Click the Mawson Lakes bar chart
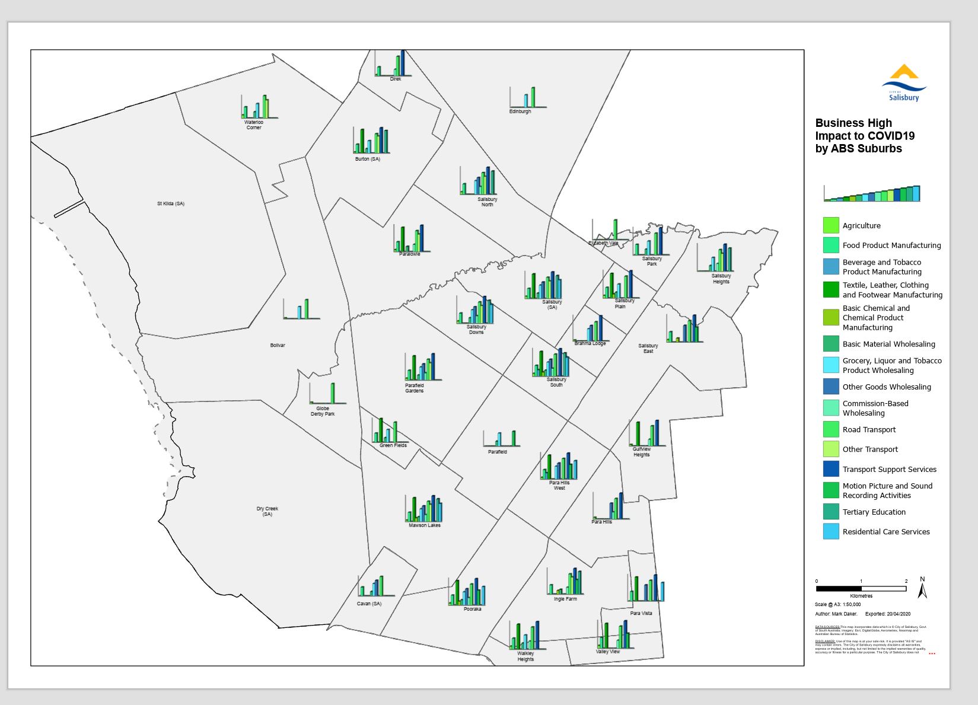 point(424,508)
